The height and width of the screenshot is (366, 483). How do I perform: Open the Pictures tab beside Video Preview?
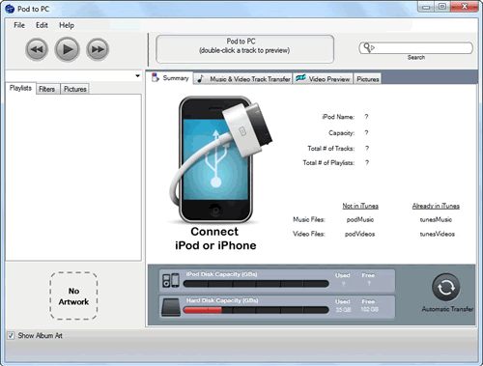368,79
